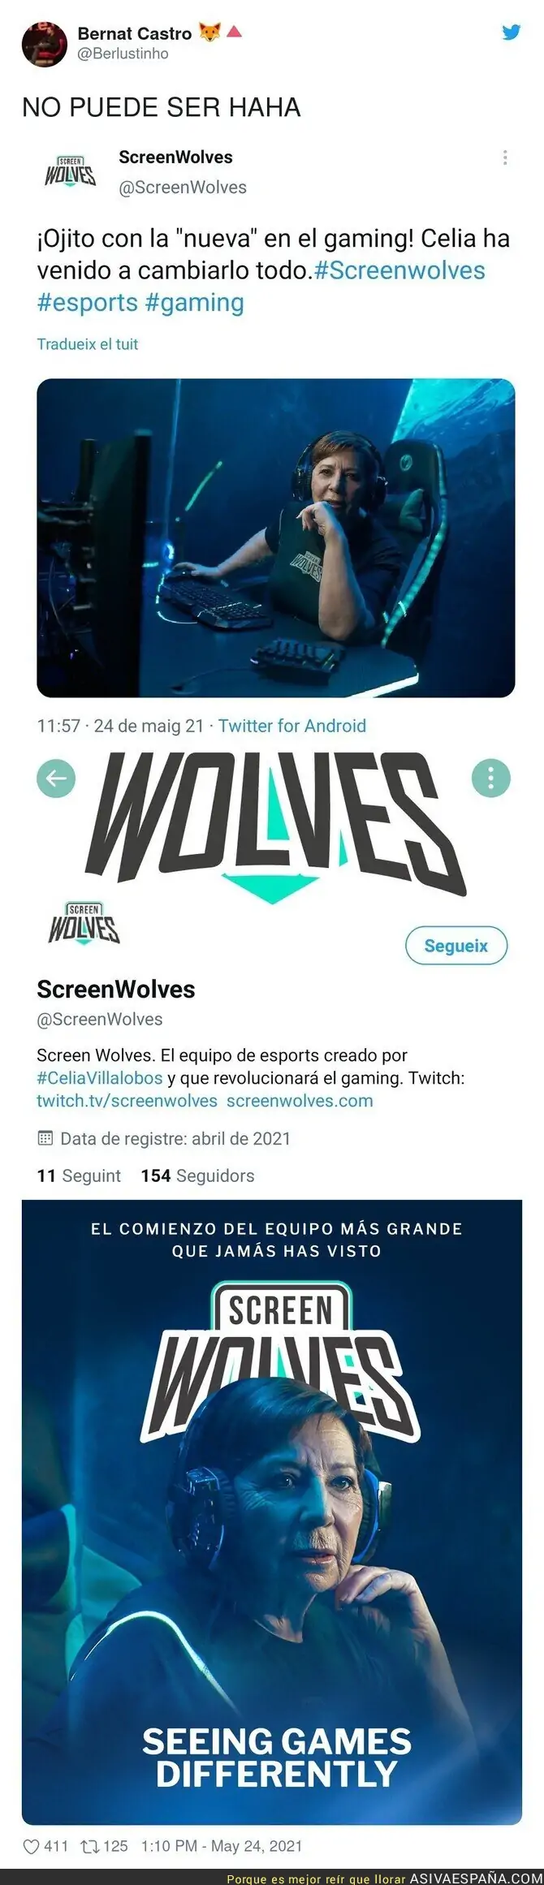Viewport: 544px width, 1885px height.
Task: View the 154 Seguidors followers list
Action: coord(197,1175)
